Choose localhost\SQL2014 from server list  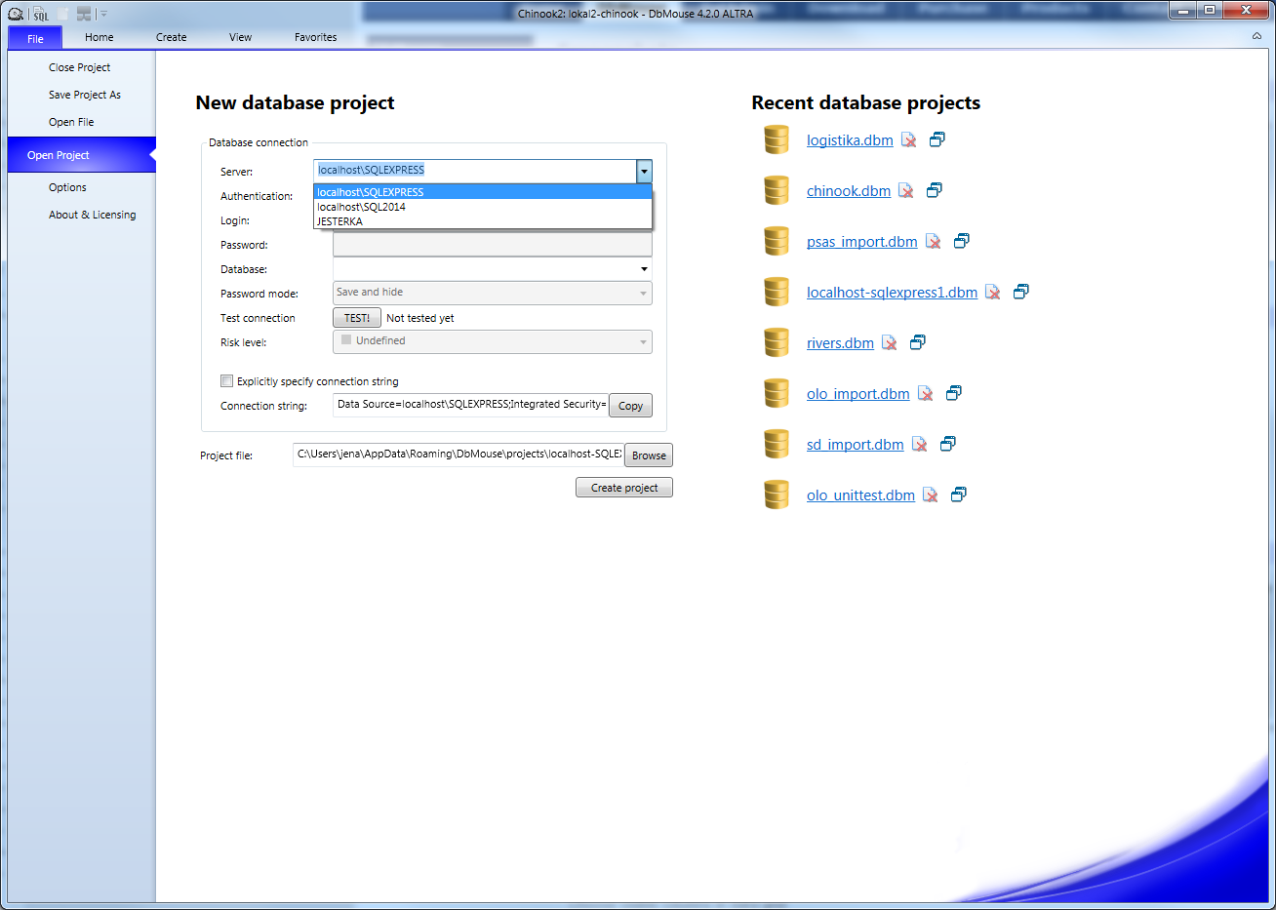[483, 207]
